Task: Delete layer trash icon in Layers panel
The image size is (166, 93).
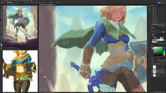Action: 164,92
